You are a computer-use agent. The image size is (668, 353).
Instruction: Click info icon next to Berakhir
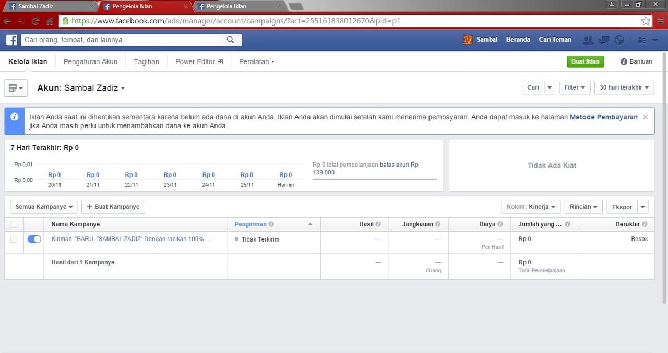[x=645, y=224]
